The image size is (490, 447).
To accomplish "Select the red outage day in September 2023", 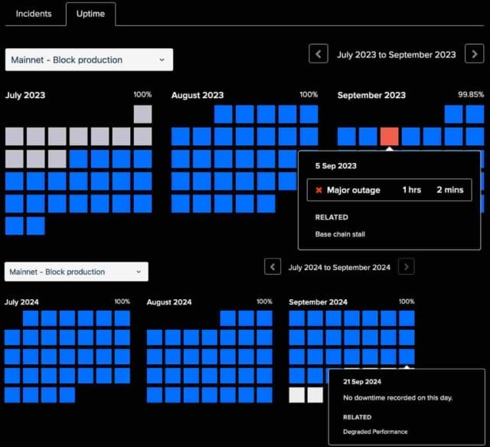I will (390, 136).
